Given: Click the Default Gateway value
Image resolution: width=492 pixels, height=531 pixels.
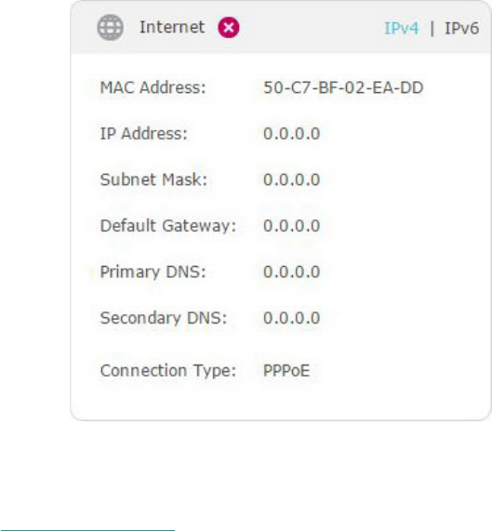Looking at the screenshot, I should pos(291,226).
